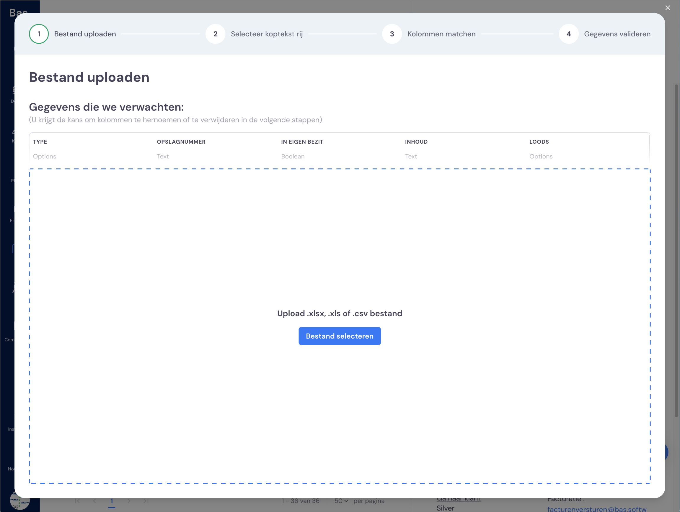The height and width of the screenshot is (512, 680).
Task: Open the 50 per pagina dropdown
Action: click(x=341, y=501)
